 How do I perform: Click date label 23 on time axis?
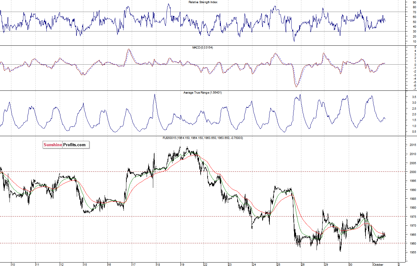point(230,264)
